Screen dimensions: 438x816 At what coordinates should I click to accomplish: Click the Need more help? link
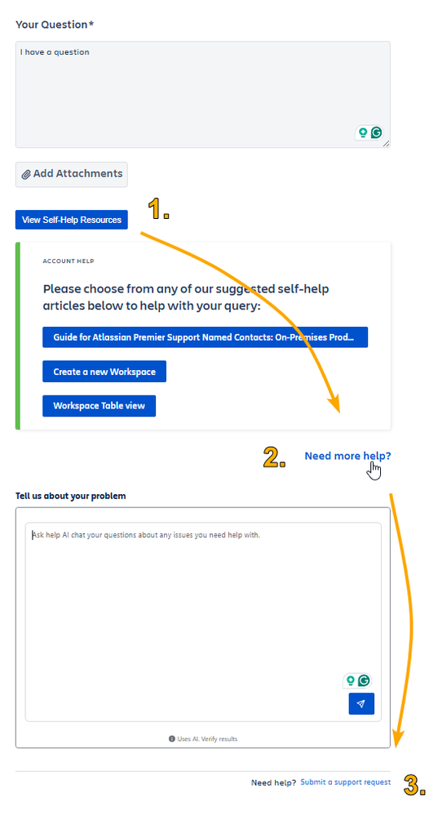click(347, 456)
